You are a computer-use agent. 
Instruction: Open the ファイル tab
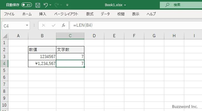[9, 14]
